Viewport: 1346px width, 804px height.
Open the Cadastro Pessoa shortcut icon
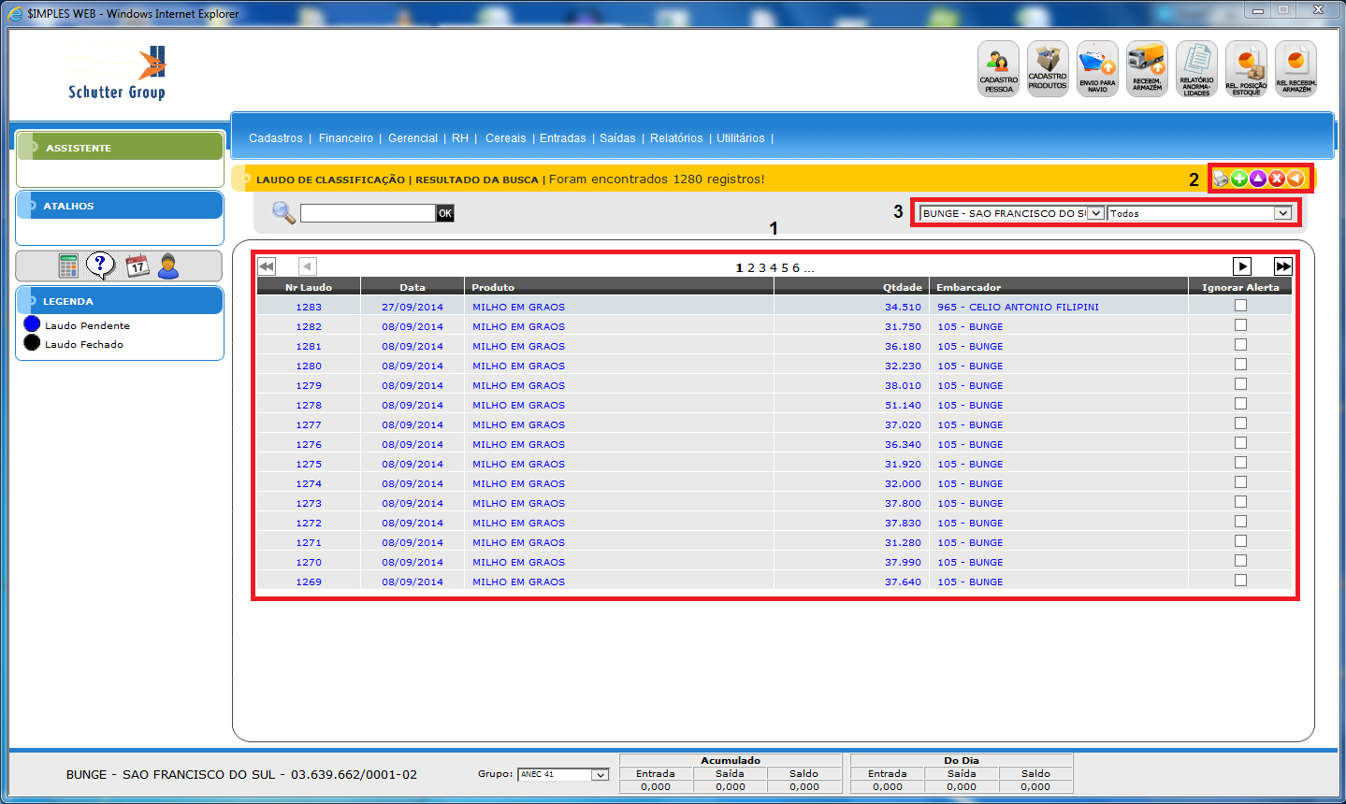tap(998, 68)
